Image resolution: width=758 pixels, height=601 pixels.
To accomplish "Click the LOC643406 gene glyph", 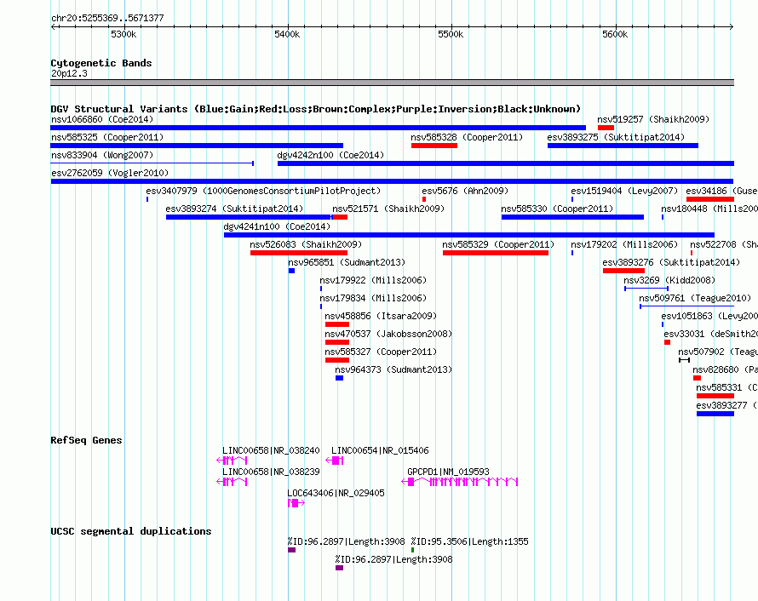I will (296, 503).
